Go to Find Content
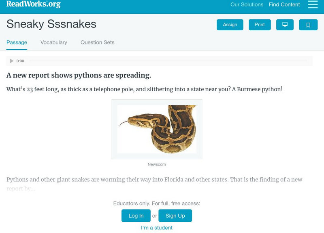The height and width of the screenshot is (233, 324). click(284, 5)
